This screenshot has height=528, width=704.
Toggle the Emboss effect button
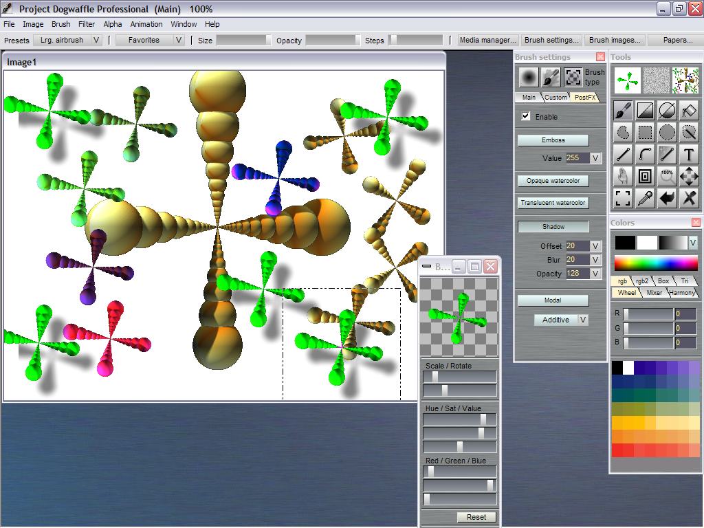click(x=553, y=140)
